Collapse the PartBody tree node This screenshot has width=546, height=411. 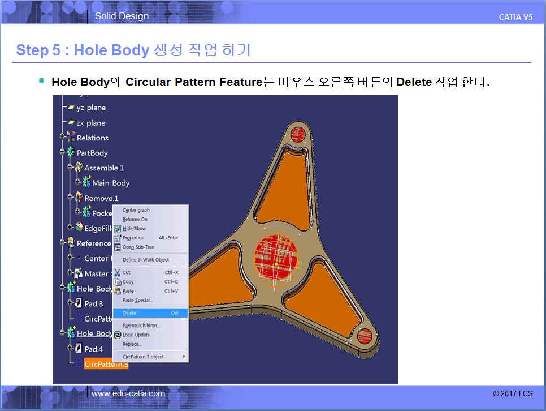point(63,153)
